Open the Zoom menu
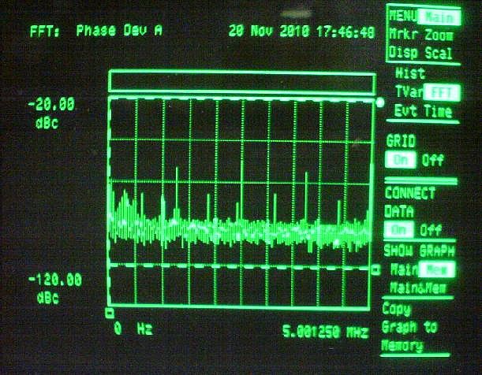This screenshot has height=375, width=482. click(439, 35)
